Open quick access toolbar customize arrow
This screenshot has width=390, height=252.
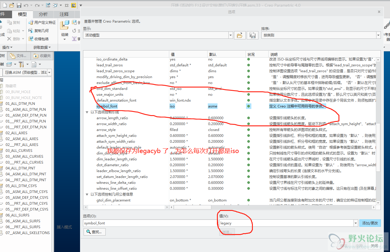81,5
